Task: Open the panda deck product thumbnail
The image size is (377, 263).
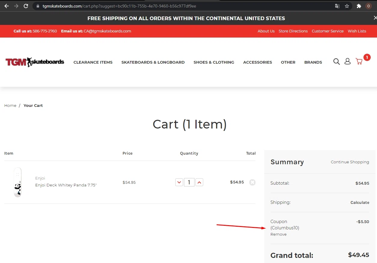Action: (x=18, y=182)
